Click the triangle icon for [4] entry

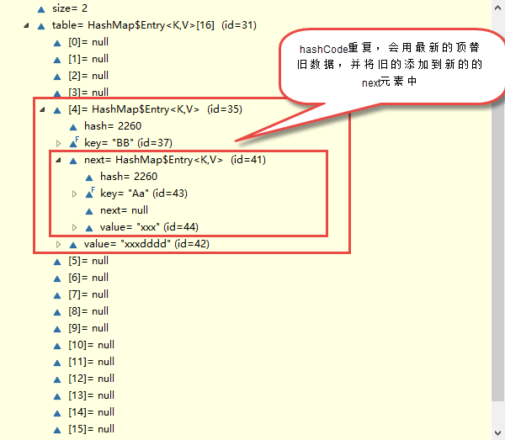pyautogui.click(x=57, y=110)
